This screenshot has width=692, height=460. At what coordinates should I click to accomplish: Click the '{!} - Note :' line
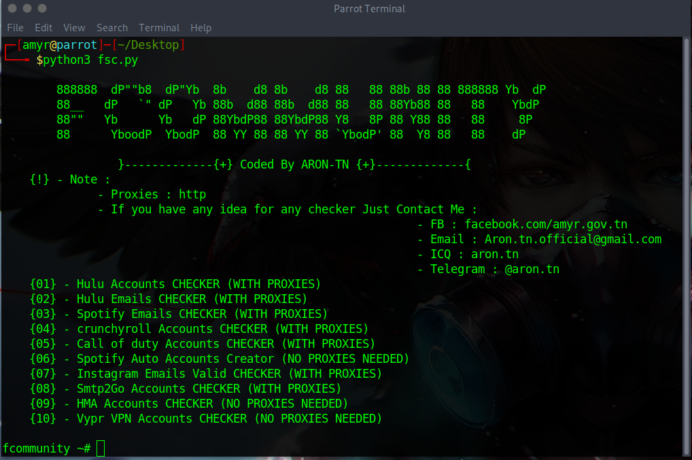70,179
